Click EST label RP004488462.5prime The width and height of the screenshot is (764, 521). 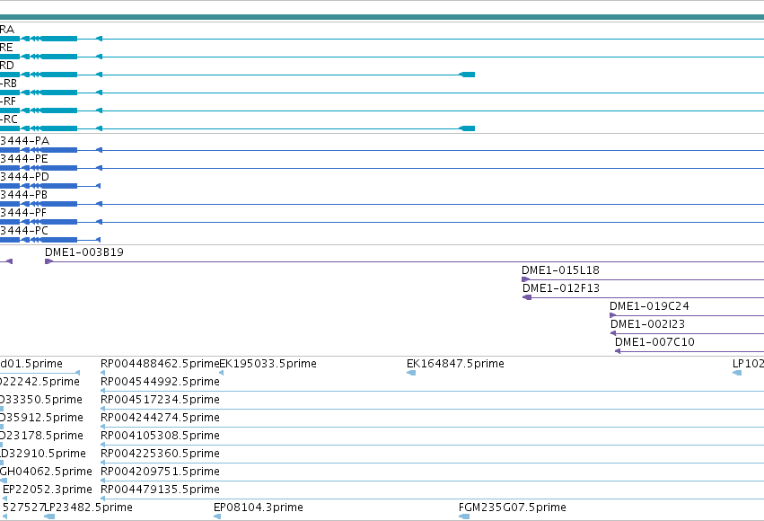pyautogui.click(x=160, y=364)
